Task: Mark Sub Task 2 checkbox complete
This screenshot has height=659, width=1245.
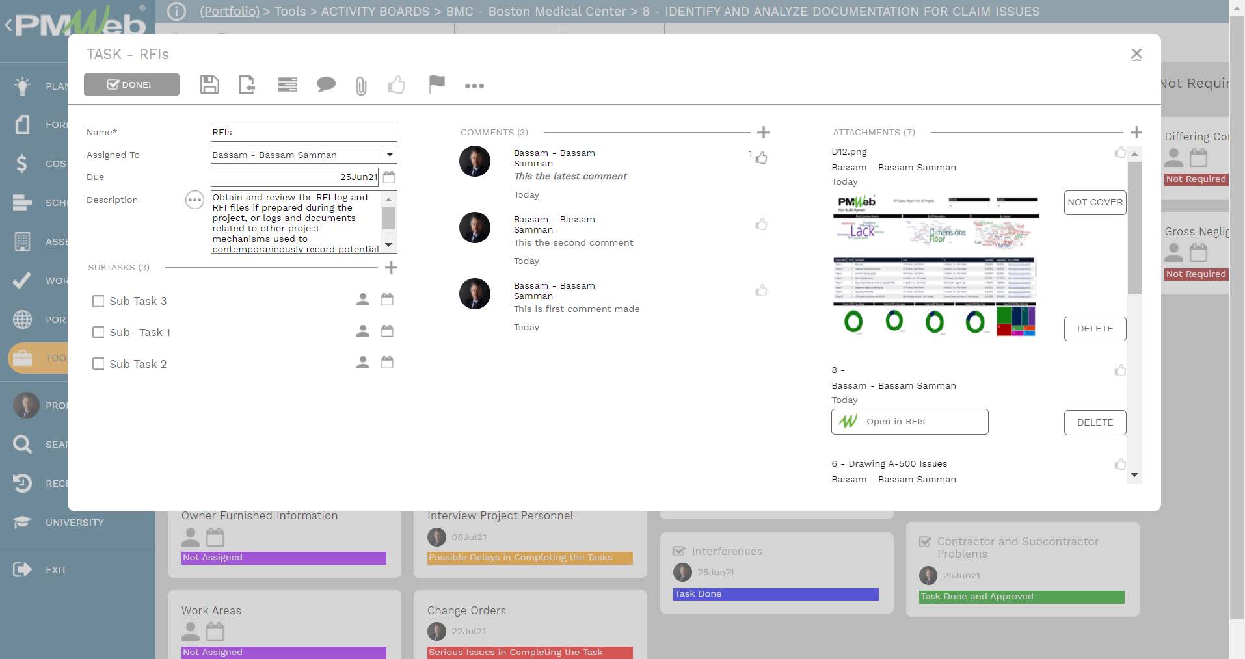Action: pos(98,364)
